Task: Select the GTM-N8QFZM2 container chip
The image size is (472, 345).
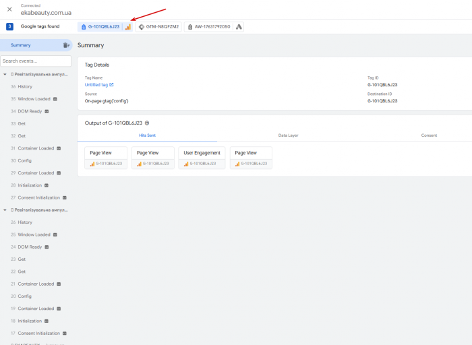Action: point(158,27)
